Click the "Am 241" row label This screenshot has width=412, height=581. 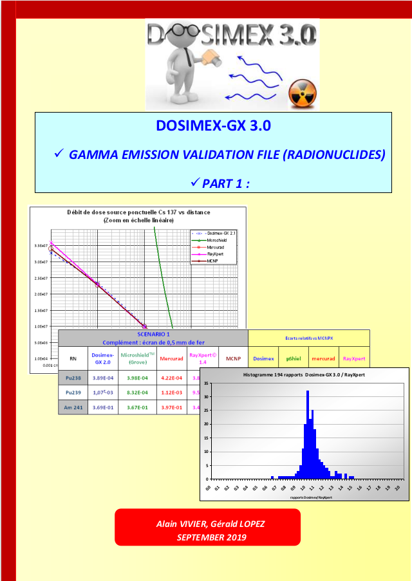(x=73, y=407)
